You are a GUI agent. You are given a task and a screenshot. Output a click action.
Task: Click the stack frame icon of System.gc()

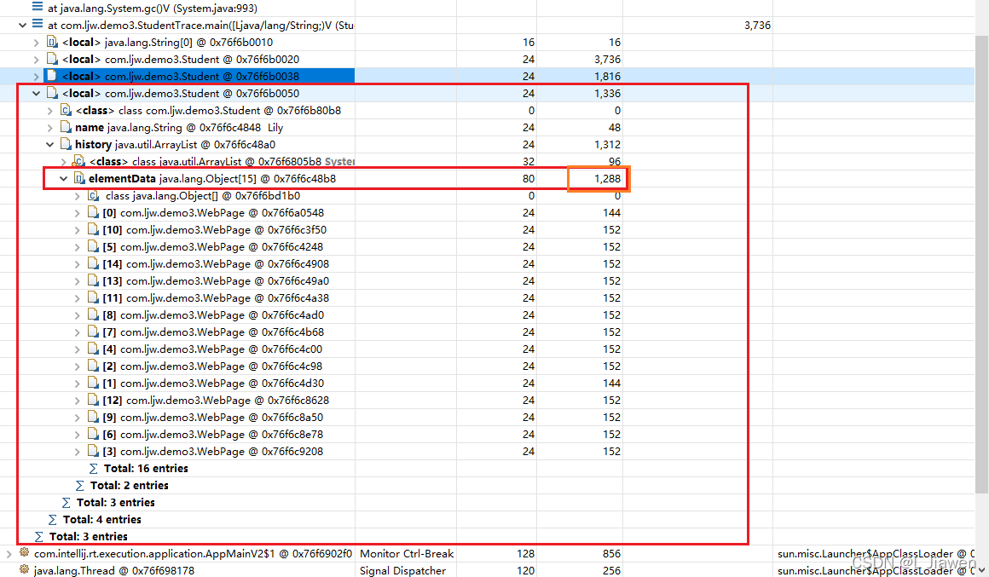click(x=38, y=8)
